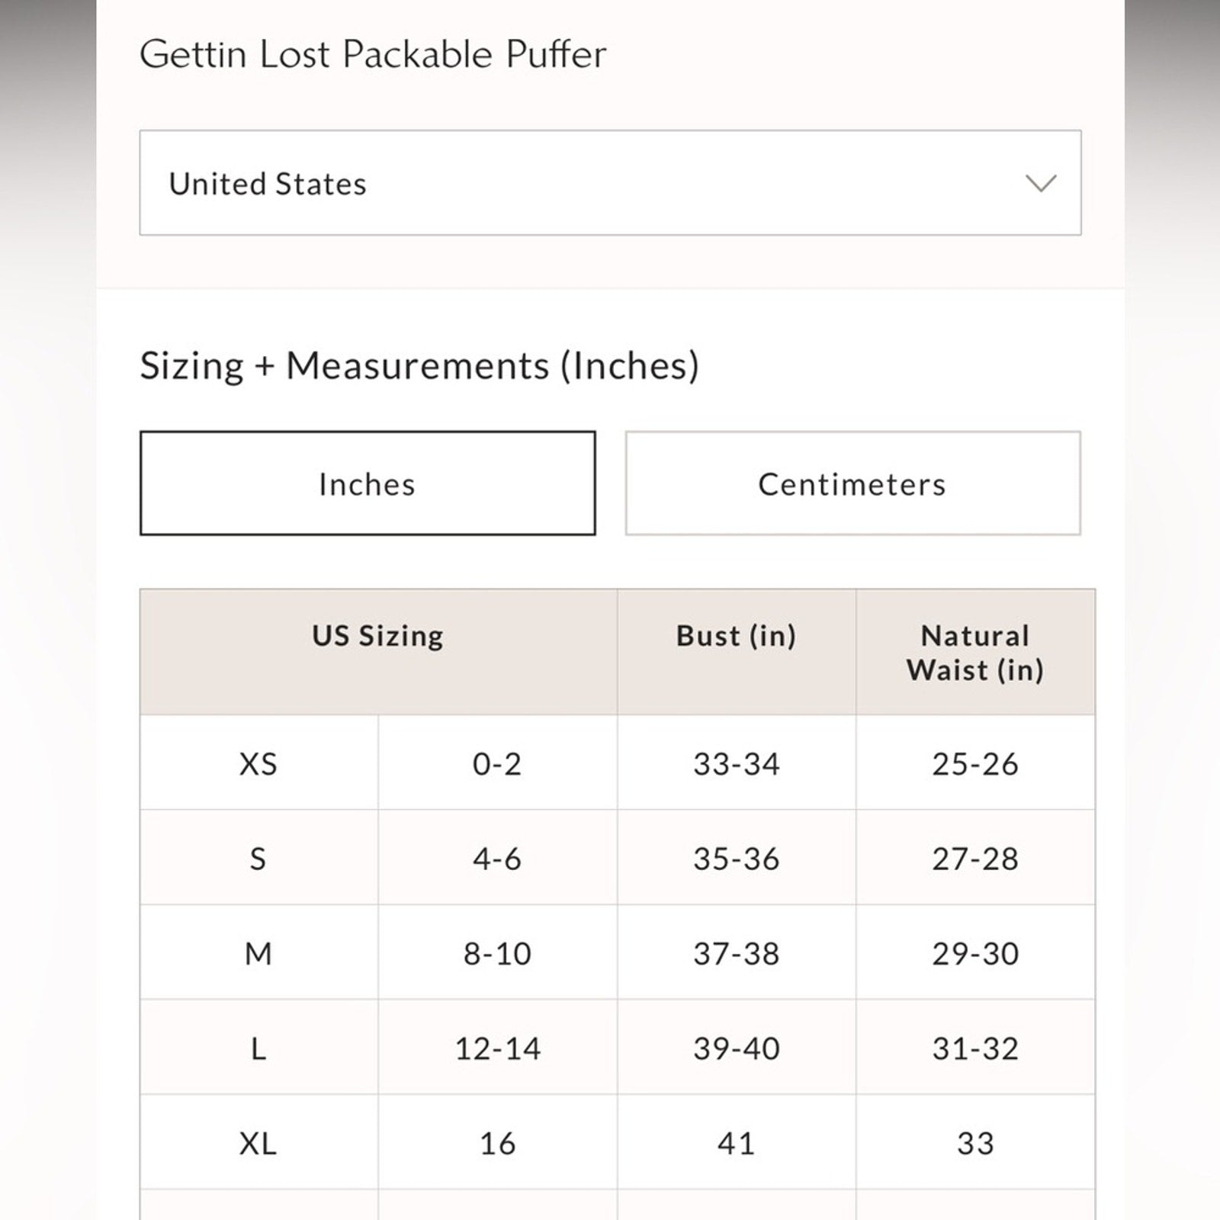Select the XS size cell
Image resolution: width=1220 pixels, height=1220 pixels.
point(258,763)
